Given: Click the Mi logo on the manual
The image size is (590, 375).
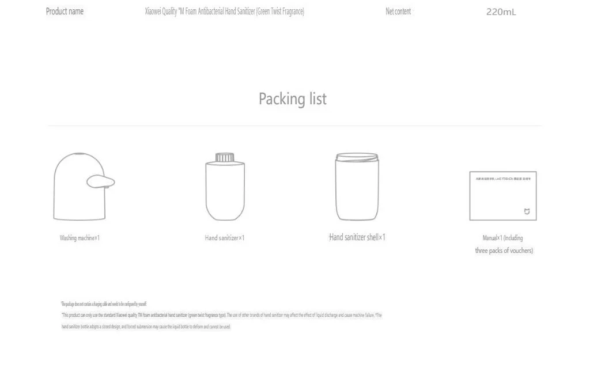Looking at the screenshot, I should pyautogui.click(x=527, y=211).
